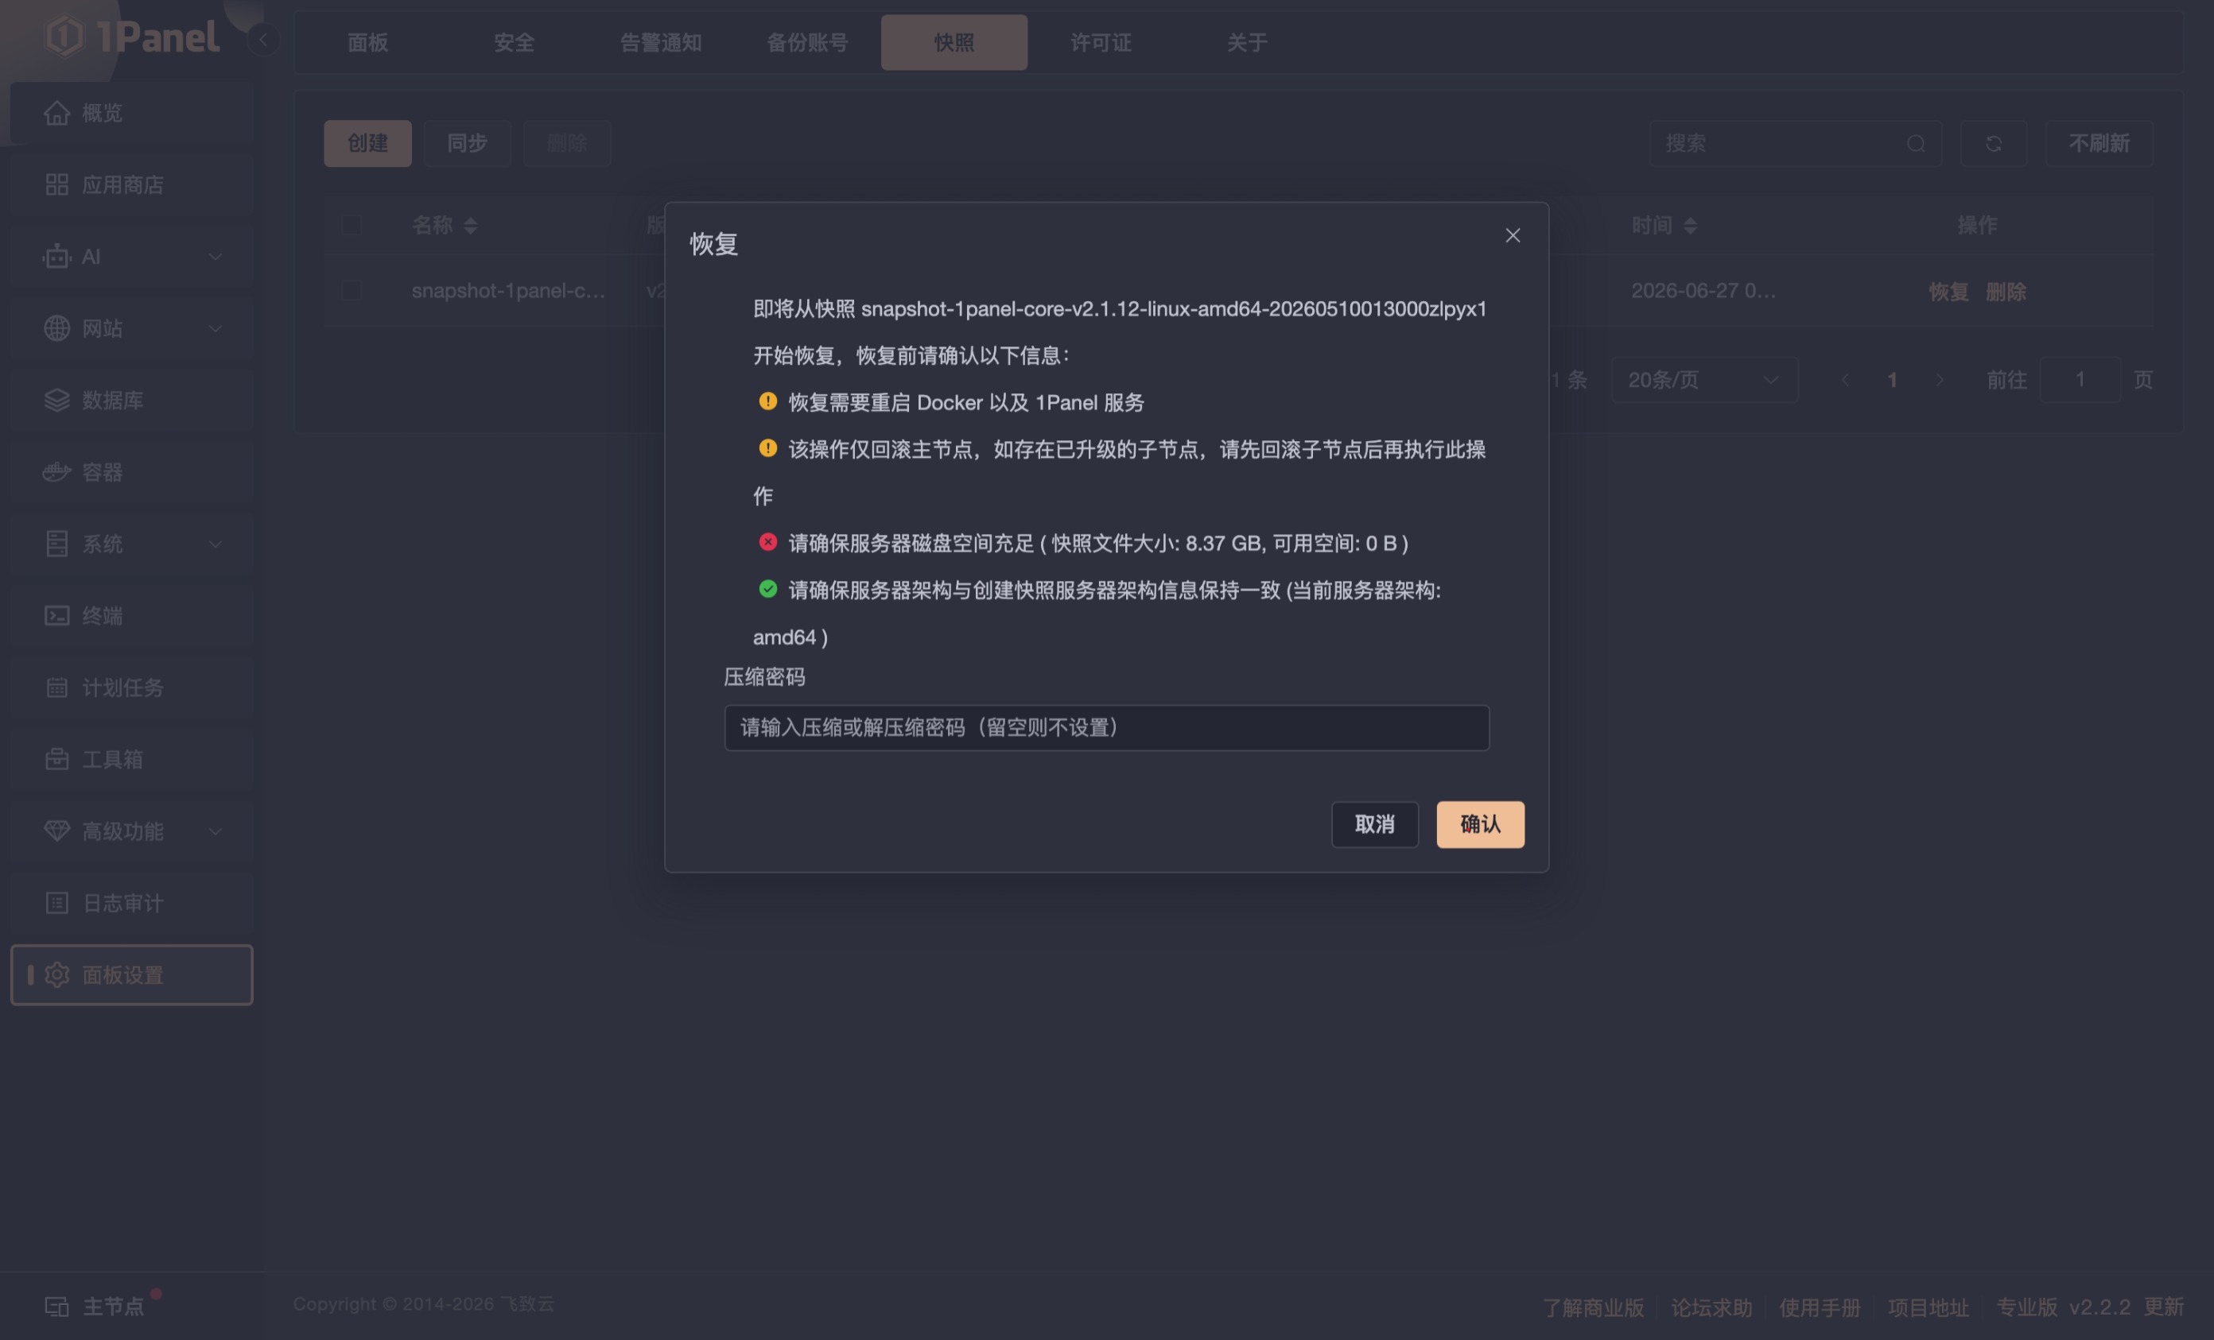Viewport: 2214px width, 1340px height.
Task: Click the 高级功能 diamond icon
Action: tap(56, 831)
